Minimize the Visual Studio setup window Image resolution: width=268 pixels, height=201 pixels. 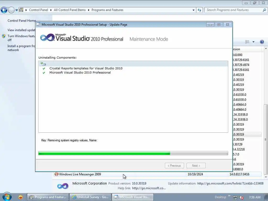pyautogui.click(x=210, y=25)
